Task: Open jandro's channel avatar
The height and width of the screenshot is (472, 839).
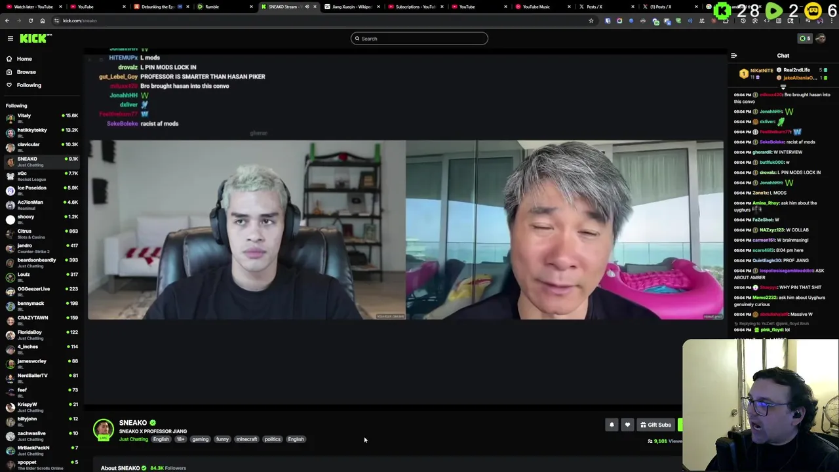Action: 10,248
